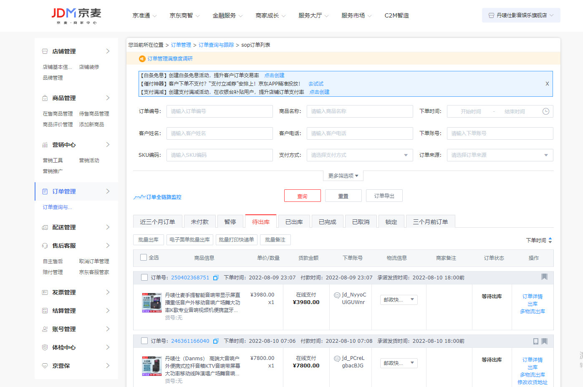Expand 更多筛选项 filter options
This screenshot has width=583, height=387.
coord(343,176)
